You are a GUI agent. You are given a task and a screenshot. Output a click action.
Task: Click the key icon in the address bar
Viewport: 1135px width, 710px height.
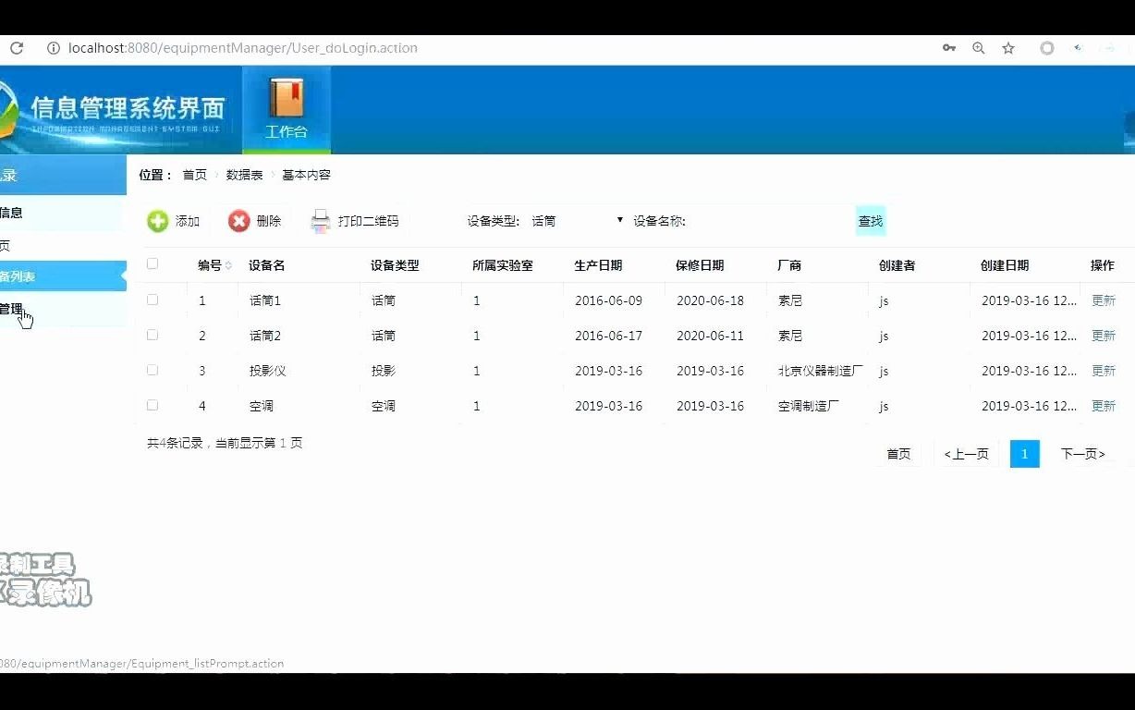point(948,47)
